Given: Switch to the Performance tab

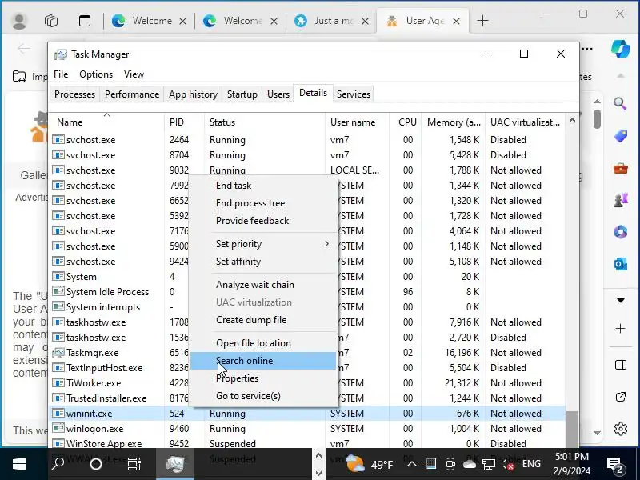Looking at the screenshot, I should 132,94.
